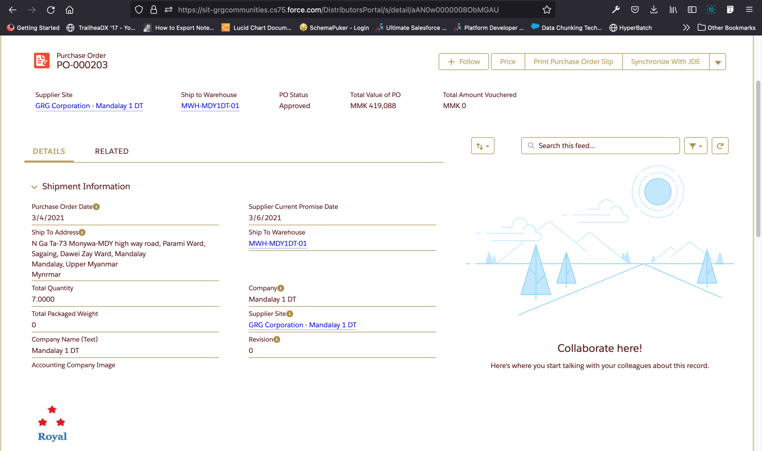This screenshot has height=451, width=762.
Task: Open MWH-MDY1DT-01 link in header
Action: click(x=210, y=106)
